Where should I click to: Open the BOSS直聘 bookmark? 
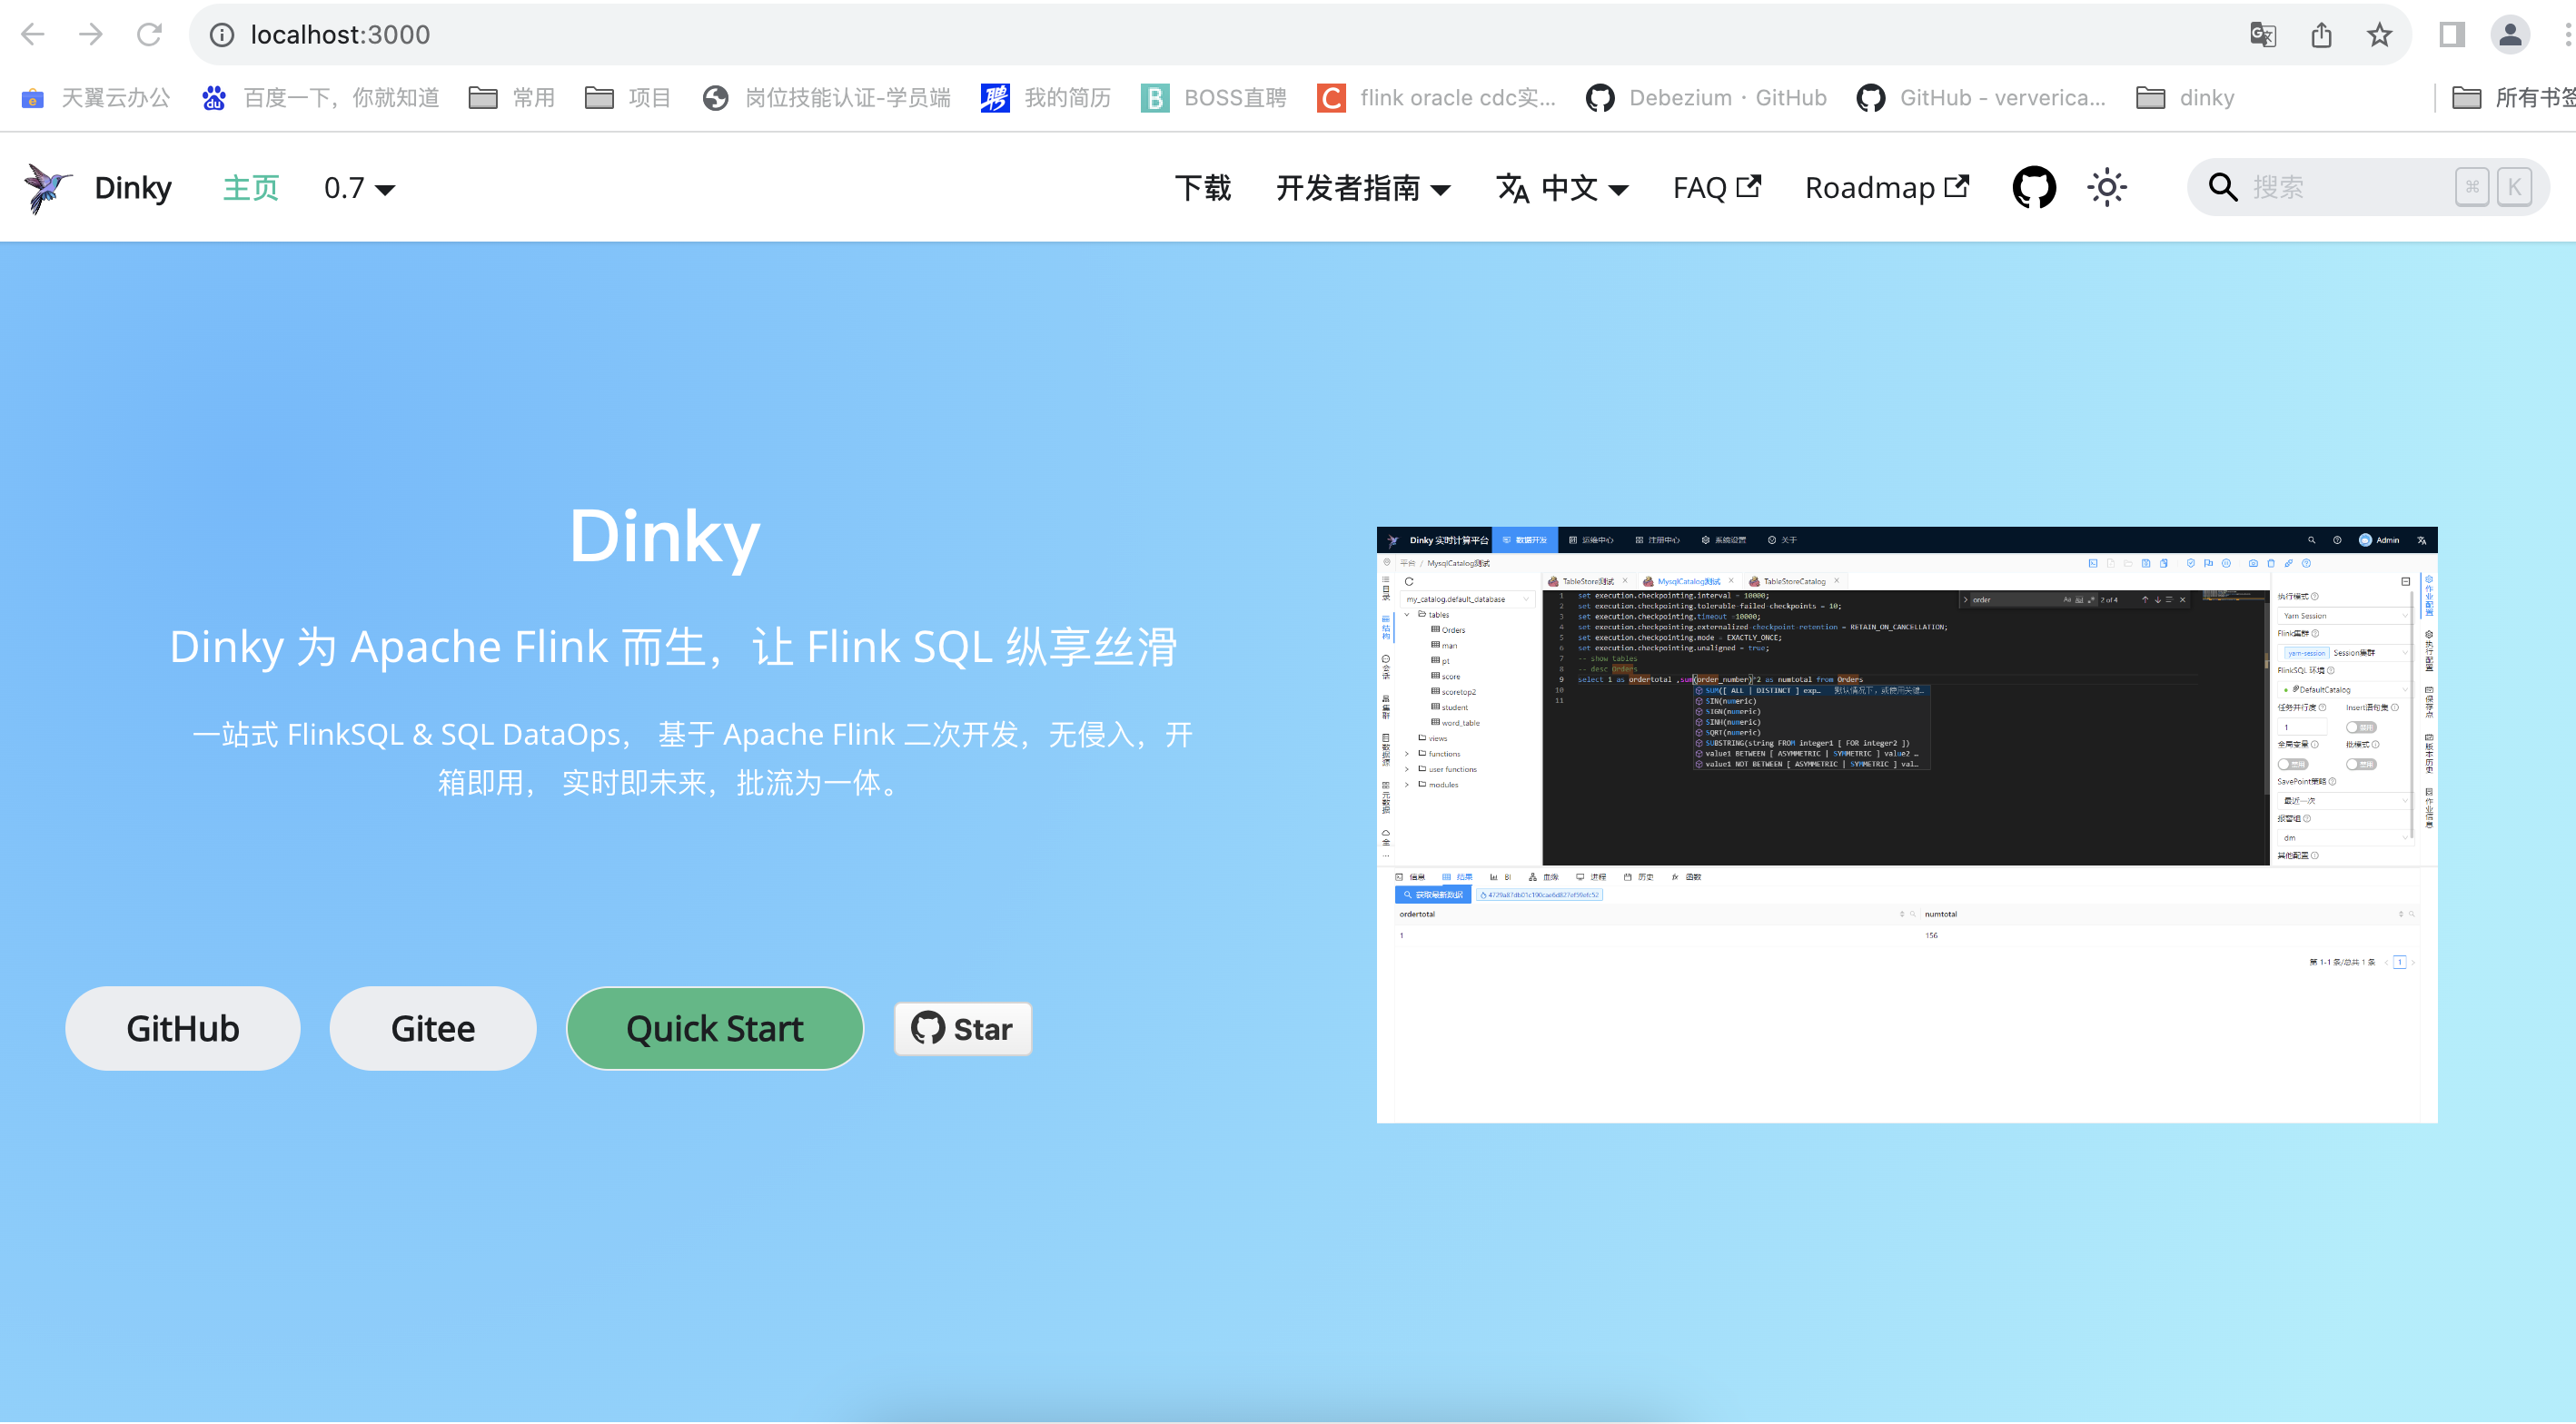[x=1212, y=97]
